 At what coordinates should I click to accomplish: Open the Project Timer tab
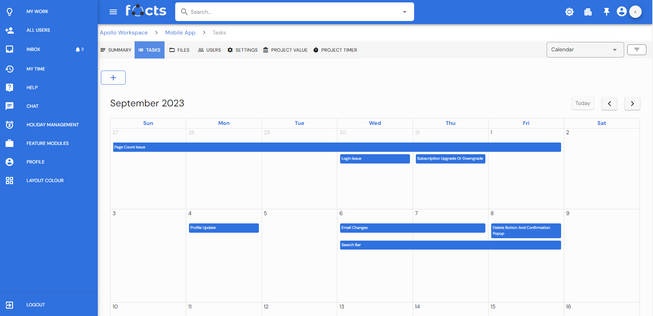pos(335,50)
